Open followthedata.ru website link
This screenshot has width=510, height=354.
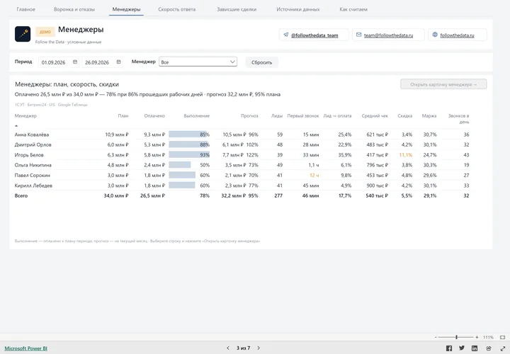tap(457, 35)
